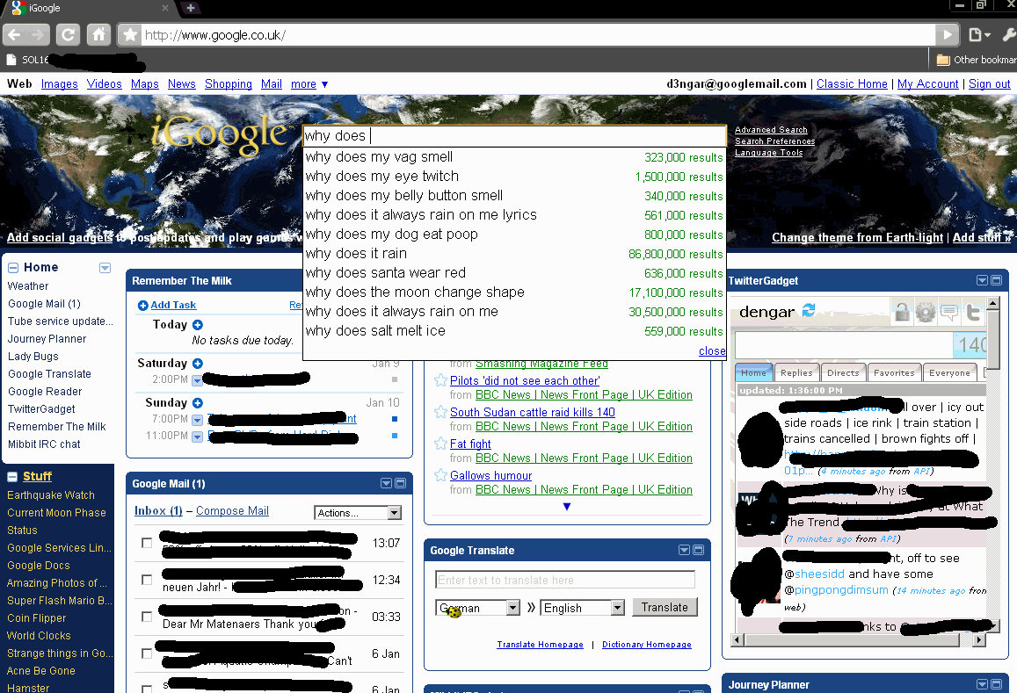Click the Twitter 't' logo icon
Screen dimensions: 1017x693
(x=973, y=313)
